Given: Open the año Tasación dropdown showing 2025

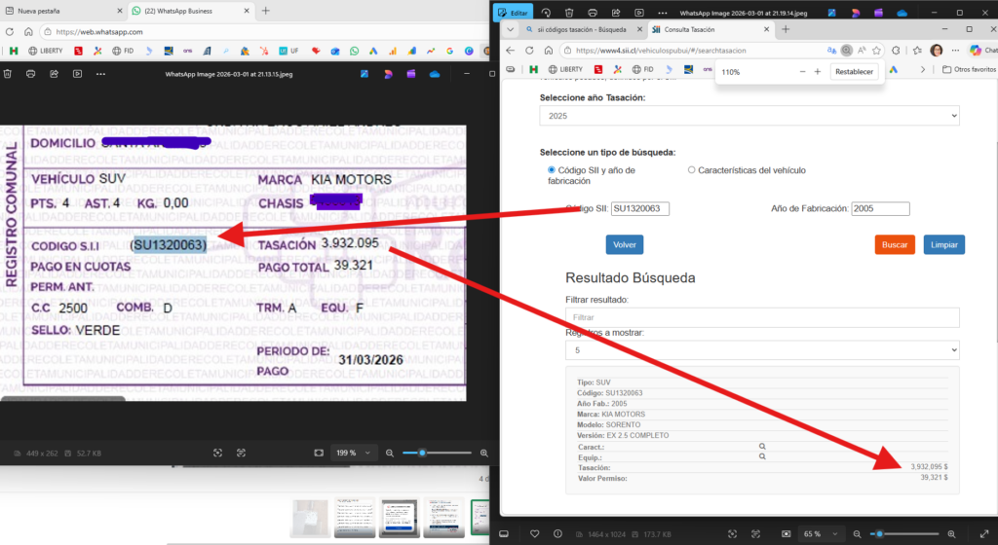Looking at the screenshot, I should click(x=749, y=116).
